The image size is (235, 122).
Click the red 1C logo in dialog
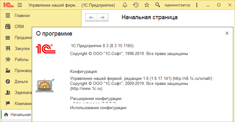point(46,49)
